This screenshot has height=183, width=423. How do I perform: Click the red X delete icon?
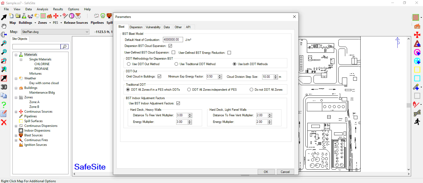[4, 122]
